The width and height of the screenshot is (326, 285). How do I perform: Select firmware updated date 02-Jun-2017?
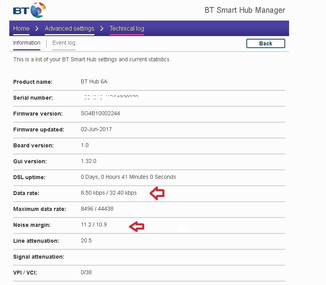point(96,129)
